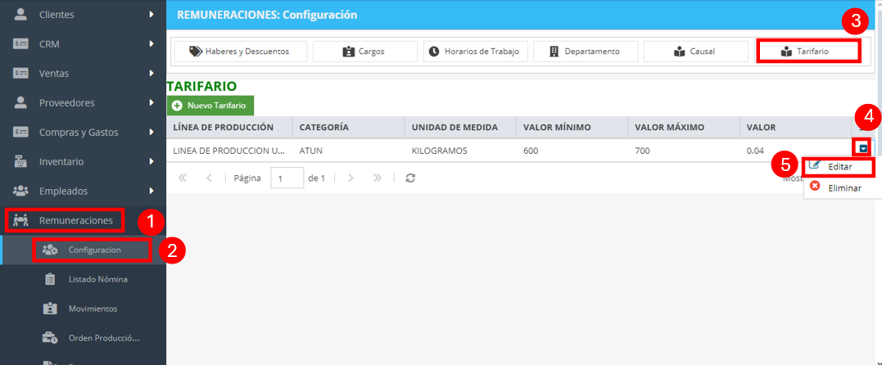The width and height of the screenshot is (882, 365).
Task: Select Editar from the context menu
Action: point(839,167)
